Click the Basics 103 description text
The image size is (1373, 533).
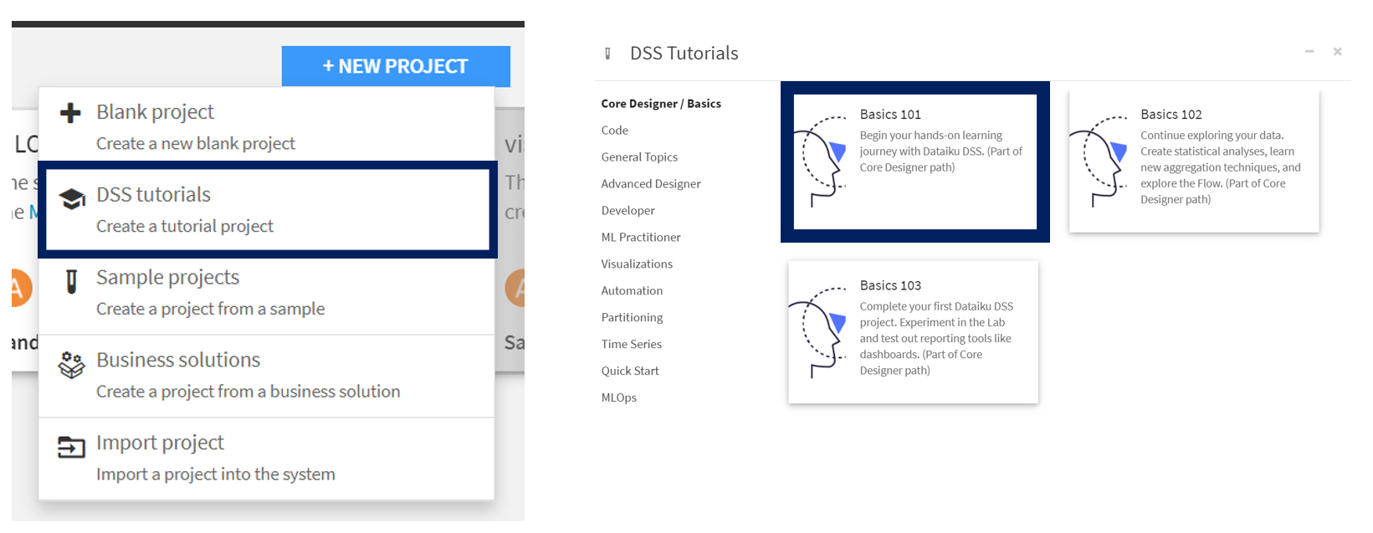937,339
